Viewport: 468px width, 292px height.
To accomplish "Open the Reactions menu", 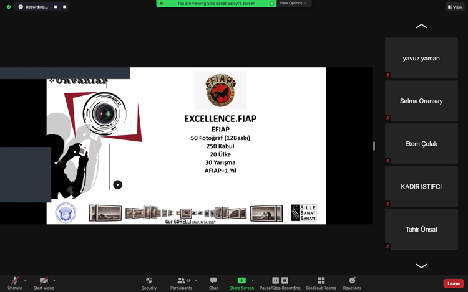I will [x=352, y=281].
